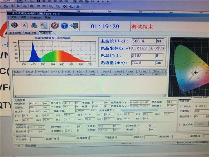Click the 环境温度 input field
This screenshot has height=157, width=209.
(96, 138)
